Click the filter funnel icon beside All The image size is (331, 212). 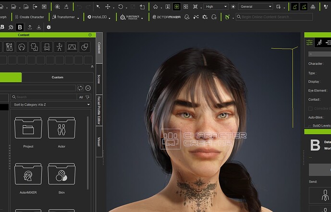87,97
